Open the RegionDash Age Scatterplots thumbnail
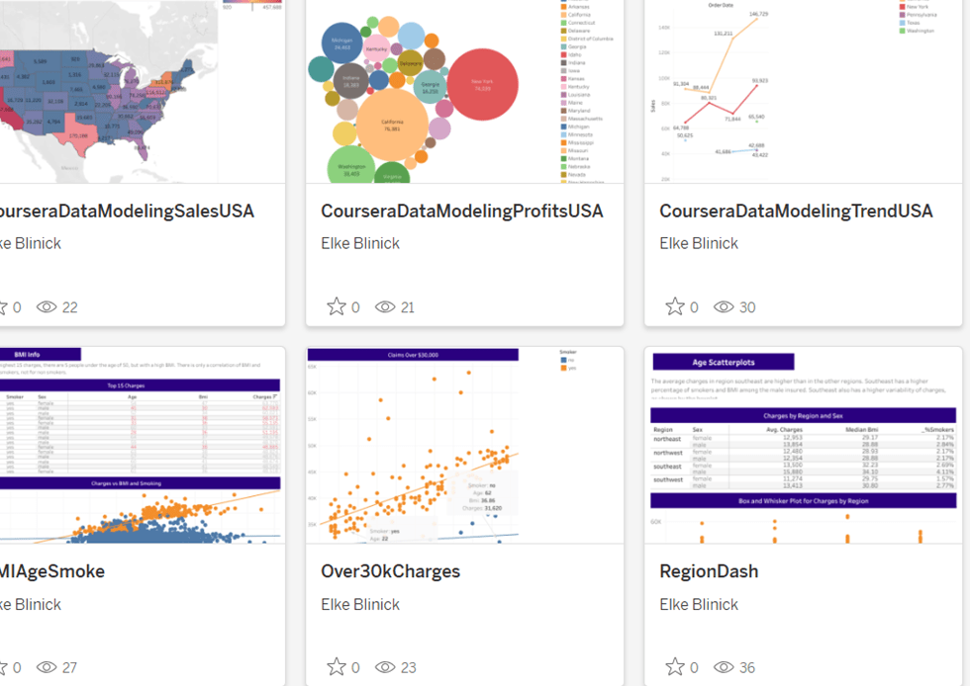Screen dimensions: 970x686 (803, 446)
